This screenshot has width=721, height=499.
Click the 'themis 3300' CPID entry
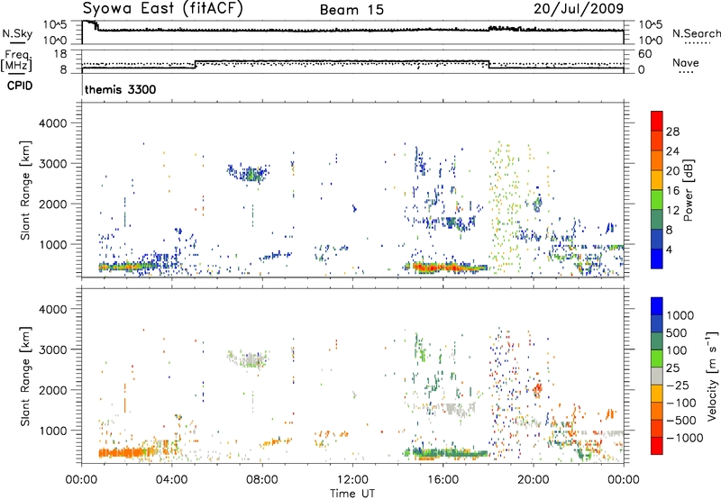(x=121, y=89)
